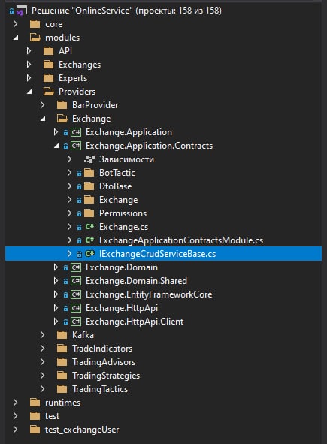Click the C# file icon of Exchange.cs
The image size is (327, 444).
tap(89, 227)
